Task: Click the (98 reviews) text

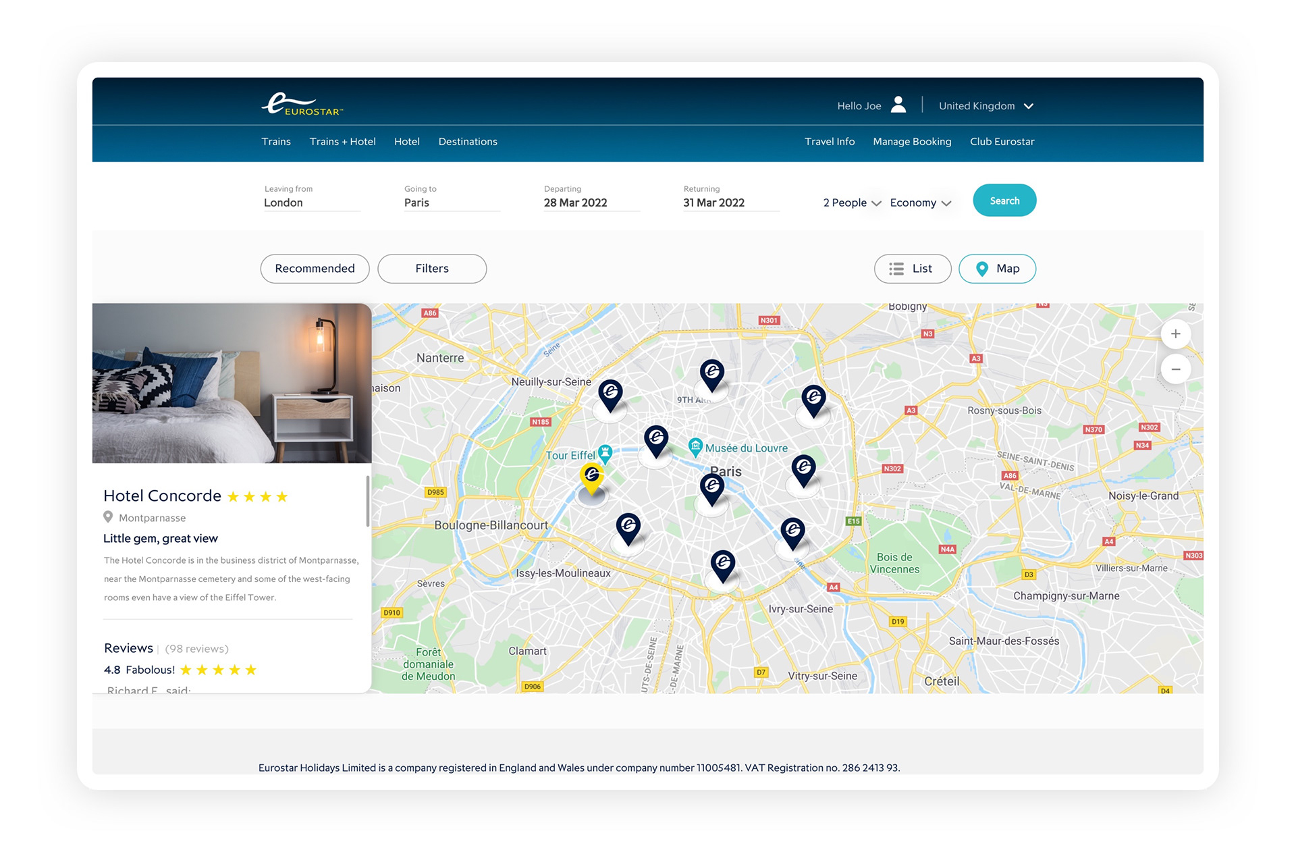Action: pos(197,649)
